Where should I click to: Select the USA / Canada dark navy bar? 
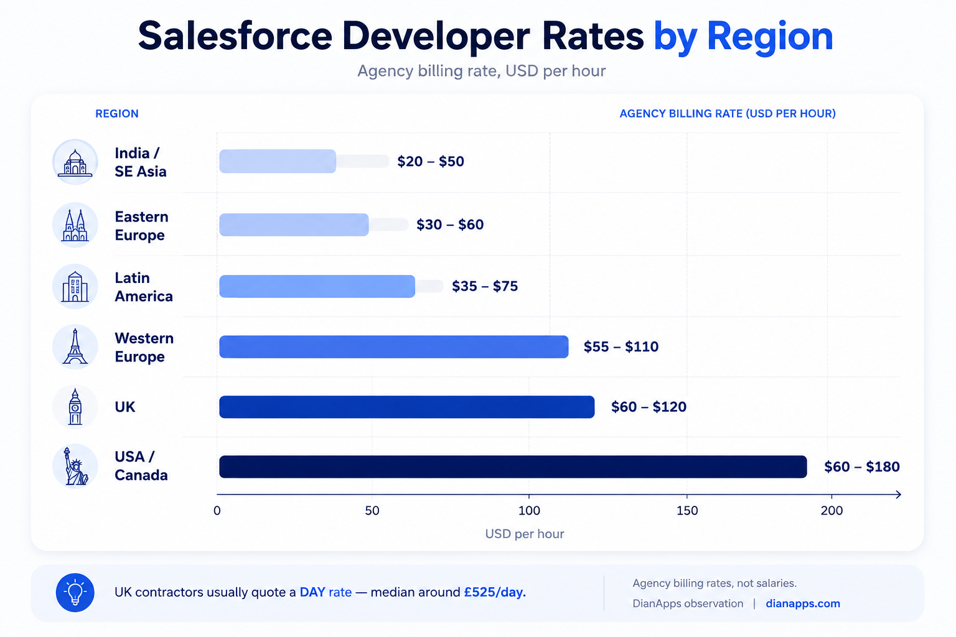513,467
